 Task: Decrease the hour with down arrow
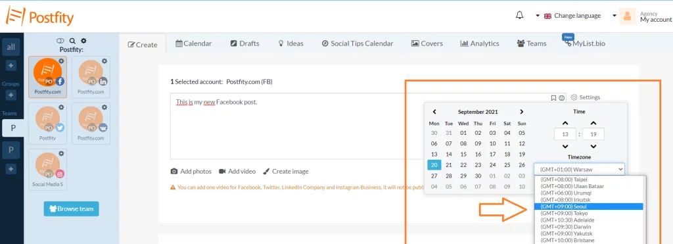point(565,147)
